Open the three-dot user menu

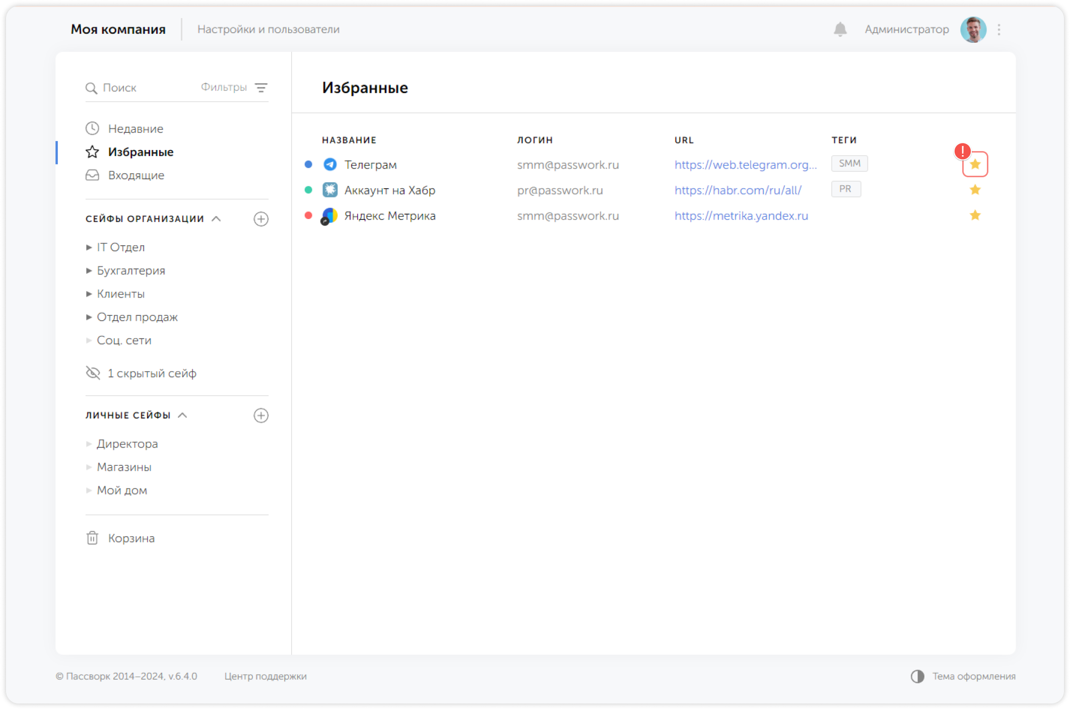coord(999,30)
